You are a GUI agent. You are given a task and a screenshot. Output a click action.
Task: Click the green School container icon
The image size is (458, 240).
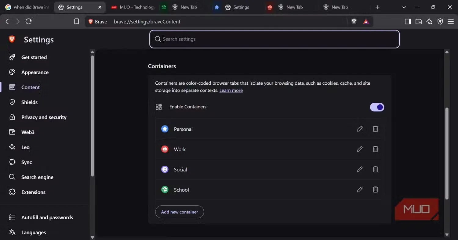point(165,189)
